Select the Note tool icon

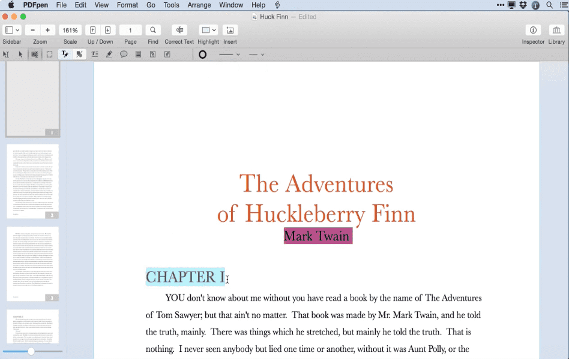click(138, 55)
